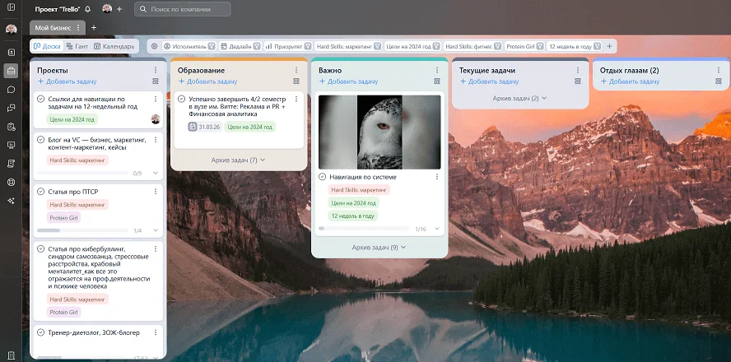Open Исполнитель filter dropdown

tap(189, 46)
